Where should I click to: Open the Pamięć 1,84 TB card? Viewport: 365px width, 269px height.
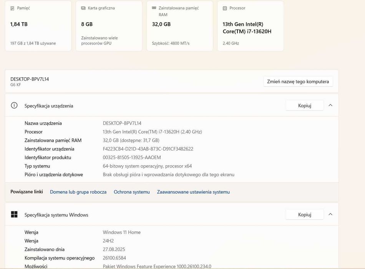pos(38,26)
